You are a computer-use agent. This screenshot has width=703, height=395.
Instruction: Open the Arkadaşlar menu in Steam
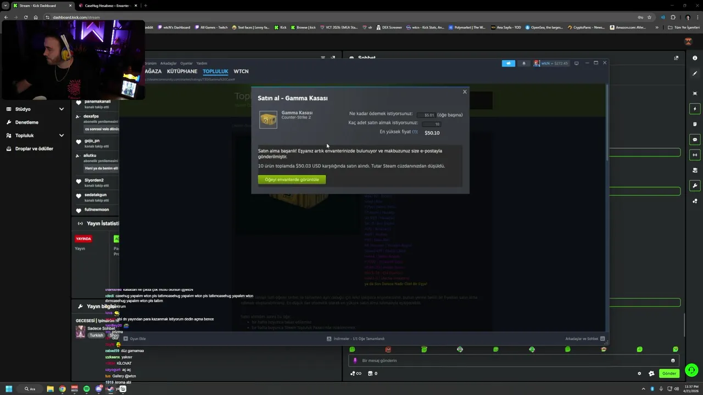pyautogui.click(x=169, y=63)
